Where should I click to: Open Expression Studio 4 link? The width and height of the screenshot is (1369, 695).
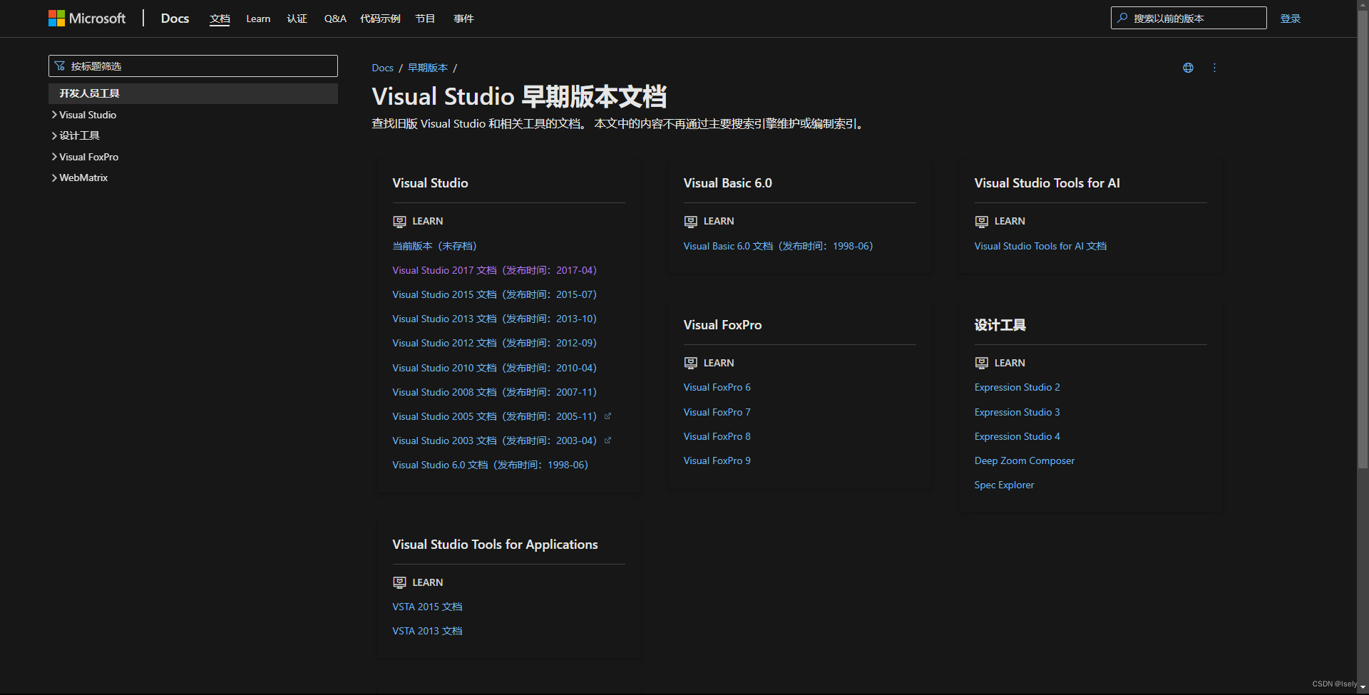(1017, 436)
